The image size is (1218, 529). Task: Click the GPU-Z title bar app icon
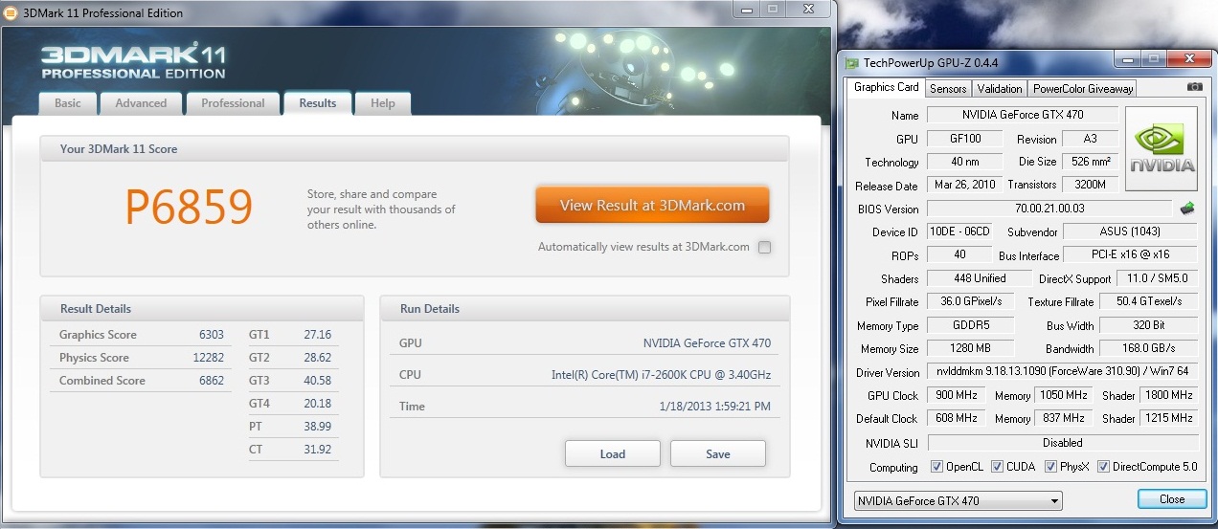click(x=851, y=63)
